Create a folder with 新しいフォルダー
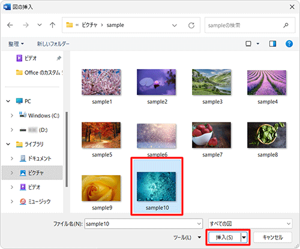The image size is (300, 249). pos(53,44)
